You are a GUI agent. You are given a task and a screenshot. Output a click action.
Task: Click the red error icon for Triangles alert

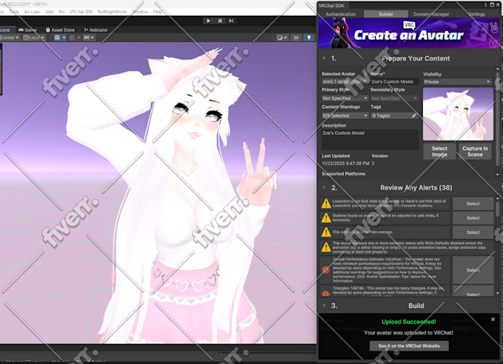click(x=326, y=293)
